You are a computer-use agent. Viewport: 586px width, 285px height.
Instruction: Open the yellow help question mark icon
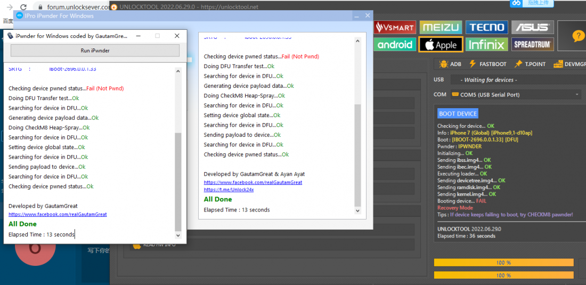577,36
